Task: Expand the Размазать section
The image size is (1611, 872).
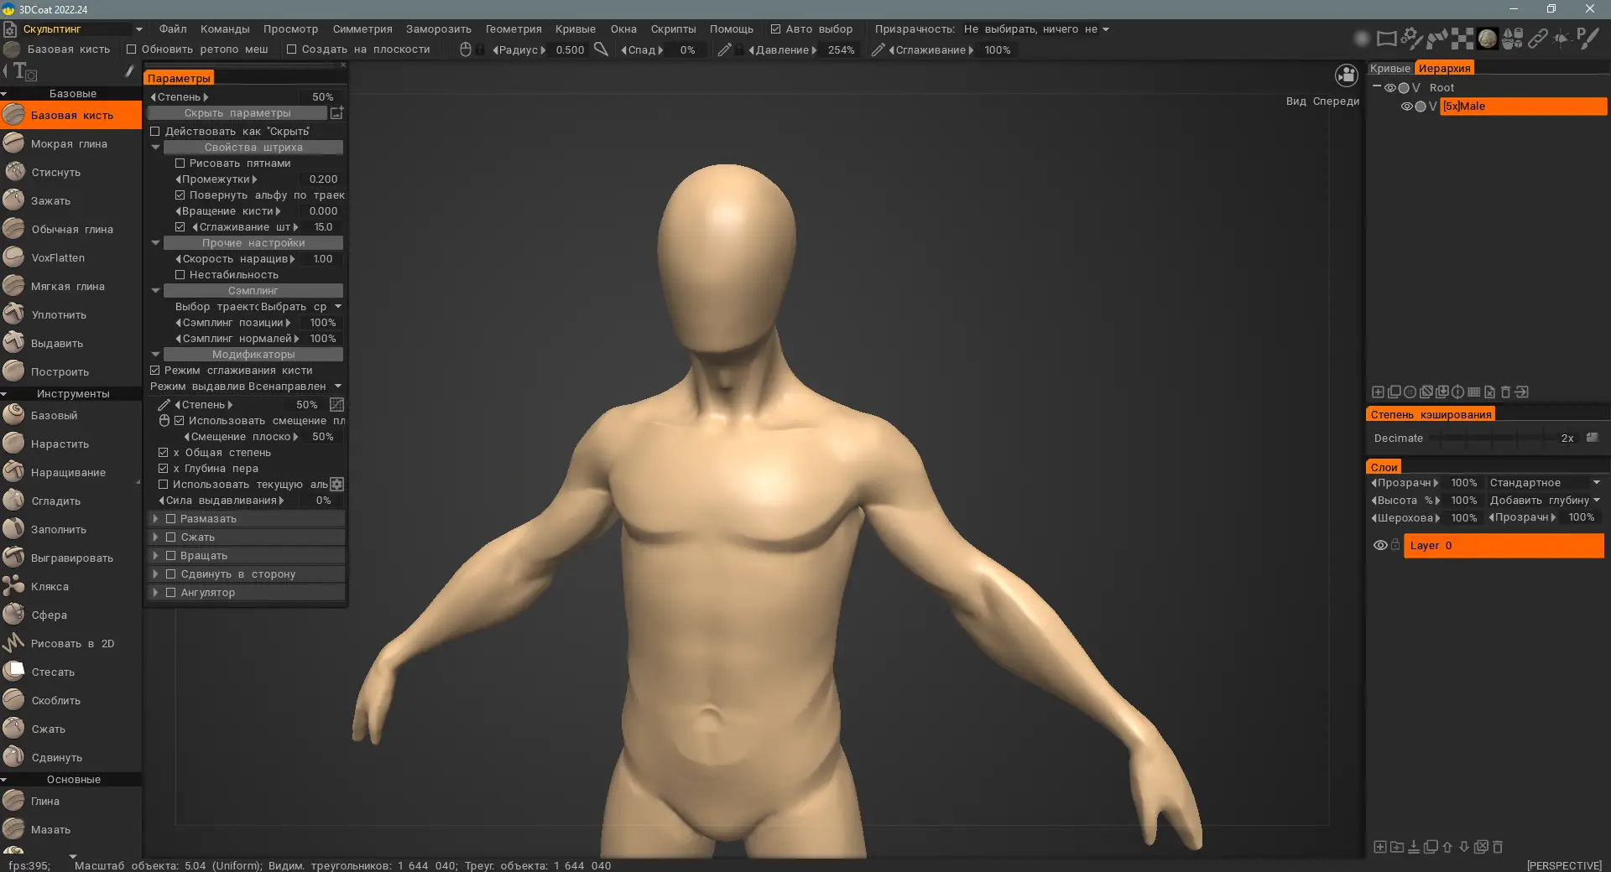Action: click(155, 519)
